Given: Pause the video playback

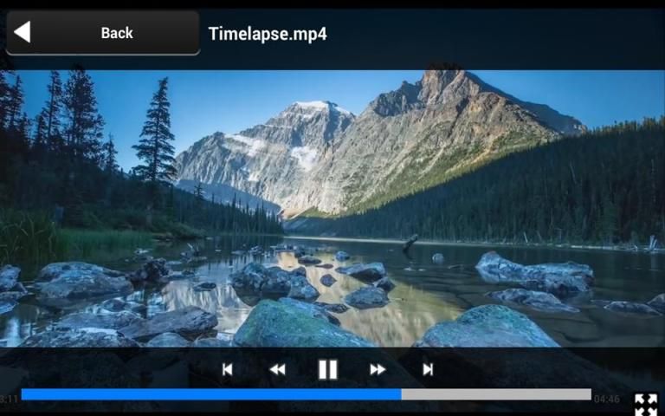Looking at the screenshot, I should (327, 369).
